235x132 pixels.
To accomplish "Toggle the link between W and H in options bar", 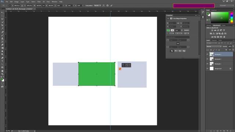I will 44,5.
